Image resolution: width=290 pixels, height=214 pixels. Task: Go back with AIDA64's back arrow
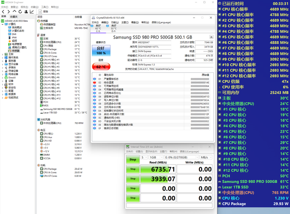(x=3, y=12)
